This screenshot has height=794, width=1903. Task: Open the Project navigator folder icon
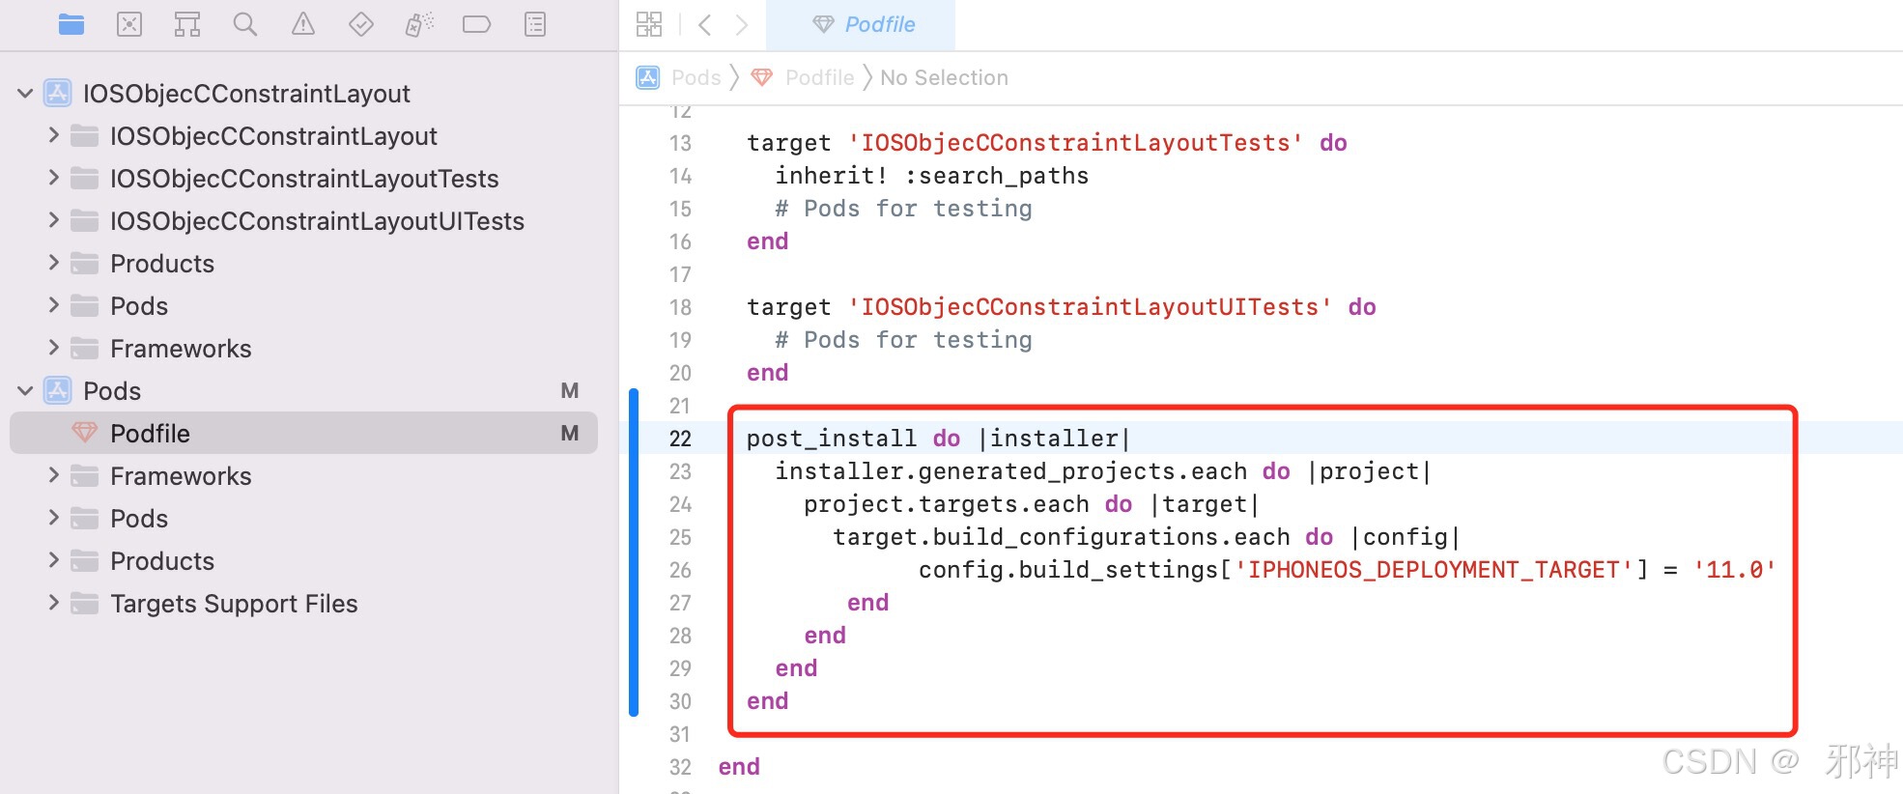(x=71, y=24)
